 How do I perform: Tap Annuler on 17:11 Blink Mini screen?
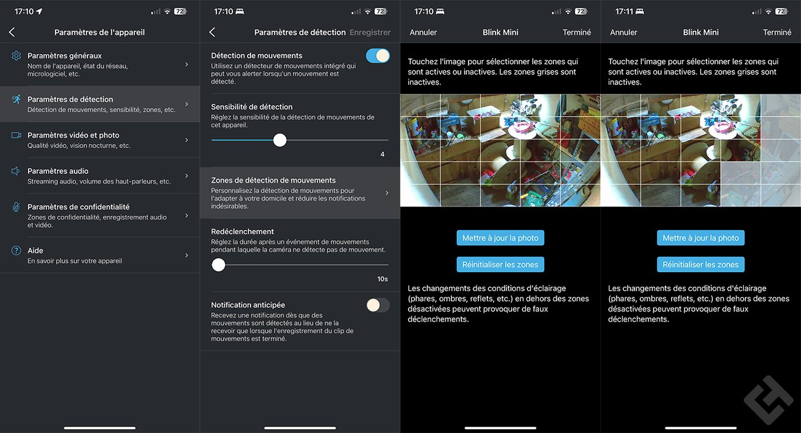pyautogui.click(x=624, y=33)
